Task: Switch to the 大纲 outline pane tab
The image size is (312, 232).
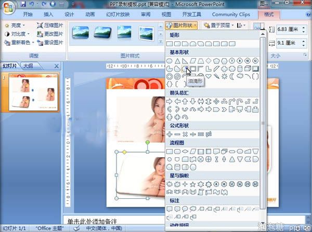Action: pyautogui.click(x=28, y=66)
